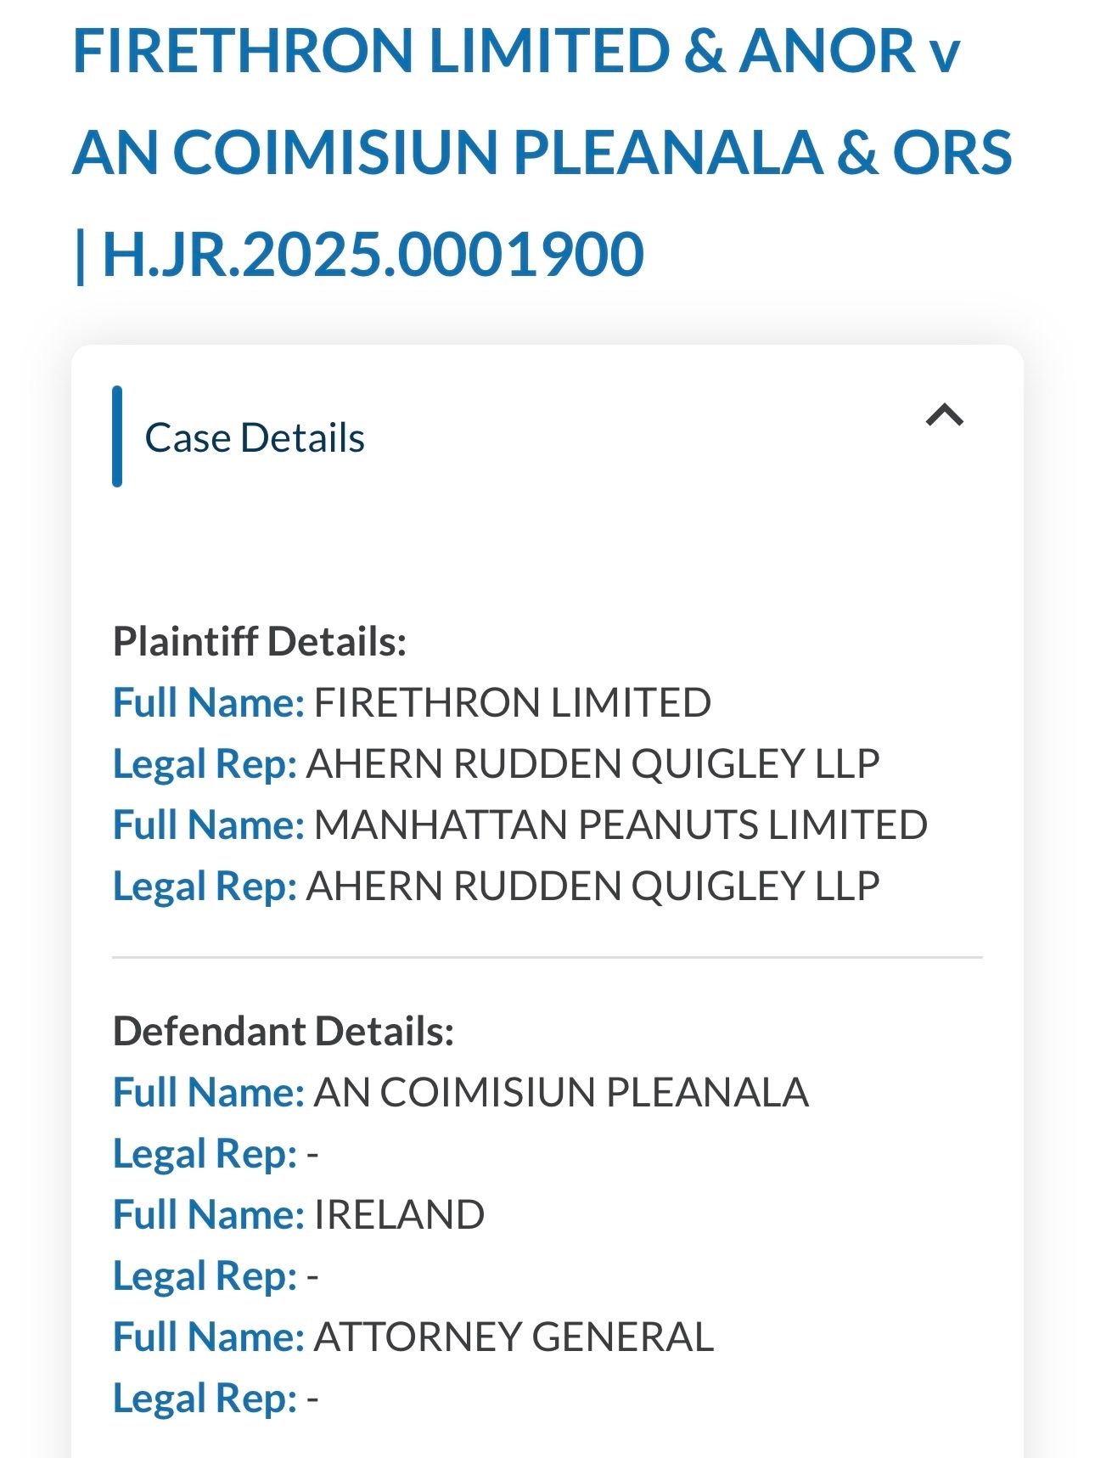Screen dimensions: 1095x1458
Task: Select the Defendant Details heading
Action: tap(284, 1031)
